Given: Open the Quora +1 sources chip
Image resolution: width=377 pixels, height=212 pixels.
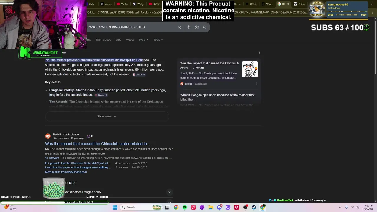Looking at the screenshot, I should pos(101,95).
